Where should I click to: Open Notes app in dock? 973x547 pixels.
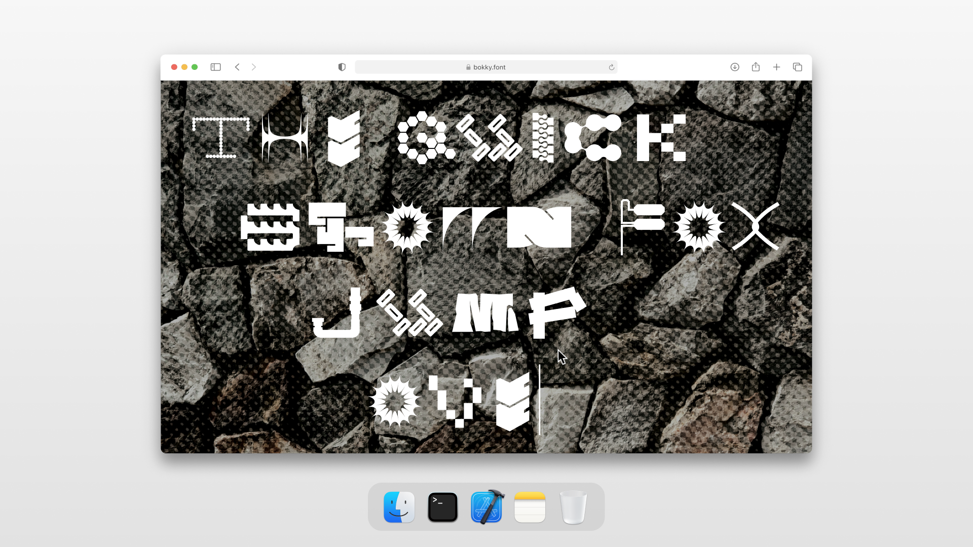click(530, 507)
